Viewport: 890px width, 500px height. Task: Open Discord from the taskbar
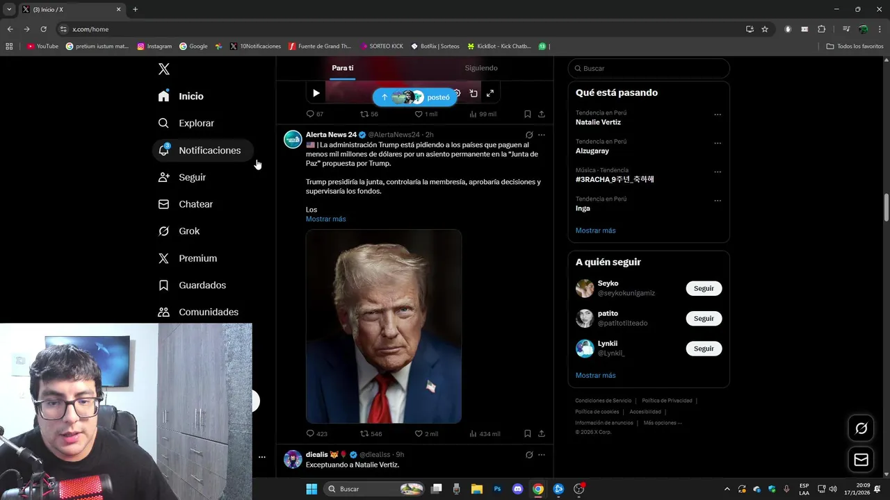click(x=517, y=489)
